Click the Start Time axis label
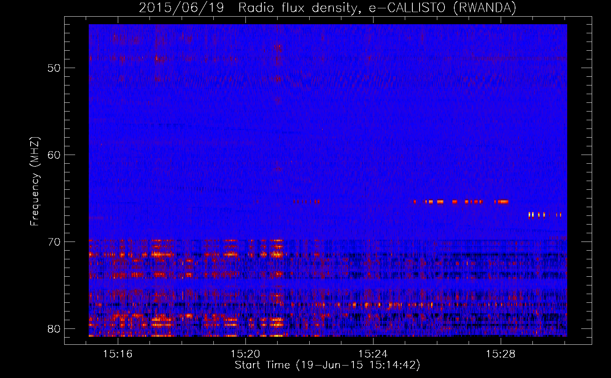The height and width of the screenshot is (378, 611). coord(327,365)
